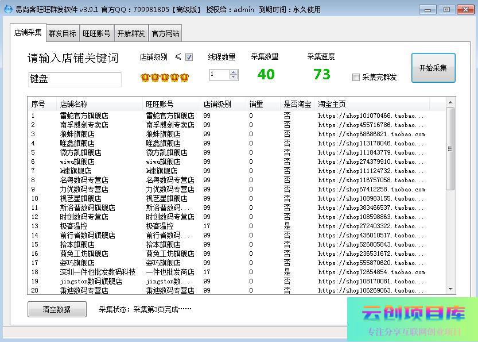Click the fifth gold crown level icon
Image resolution: width=478 pixels, height=342 pixels.
click(184, 77)
